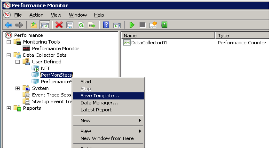Collapse the Monitoring Tools tree node
The height and width of the screenshot is (148, 269).
9,42
